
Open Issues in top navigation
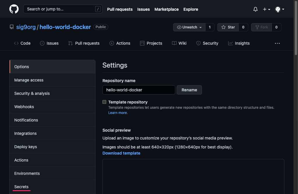pyautogui.click(x=143, y=9)
